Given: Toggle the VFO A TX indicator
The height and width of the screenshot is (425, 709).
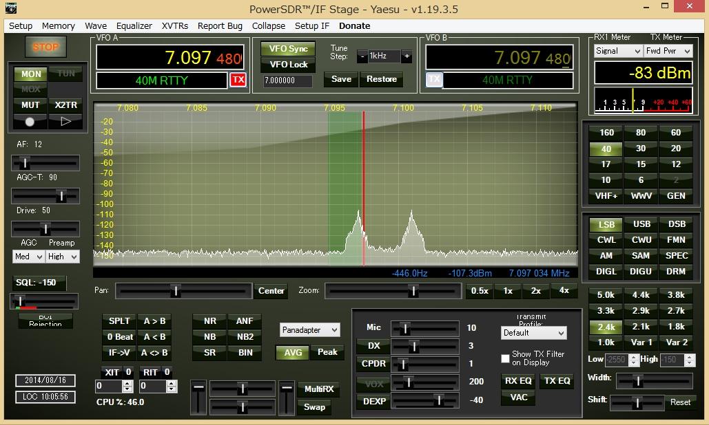Looking at the screenshot, I should click(x=238, y=80).
